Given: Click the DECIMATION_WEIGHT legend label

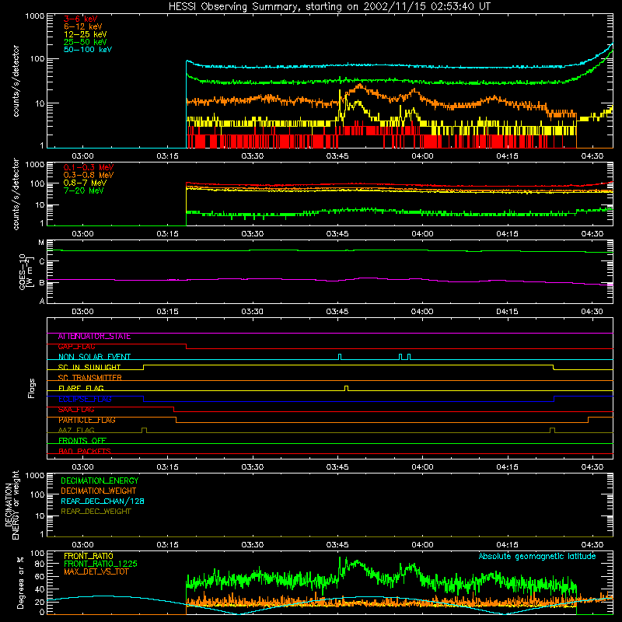Looking at the screenshot, I should click(99, 491).
